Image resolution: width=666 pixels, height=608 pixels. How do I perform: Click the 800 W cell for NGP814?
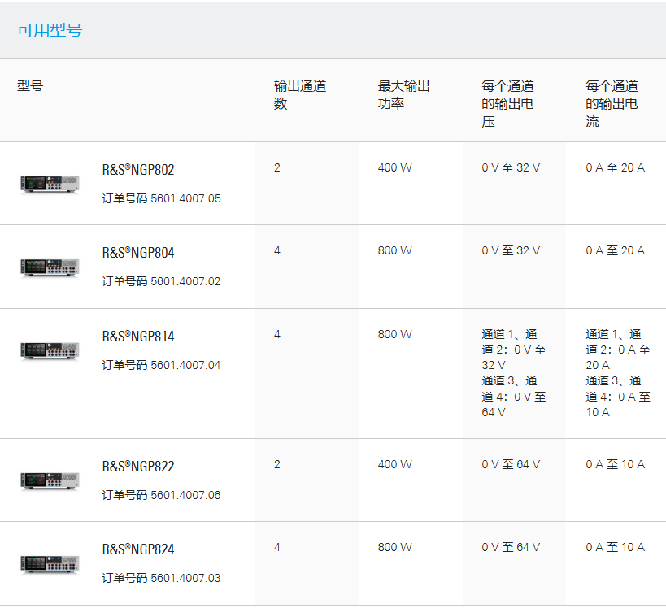click(394, 334)
